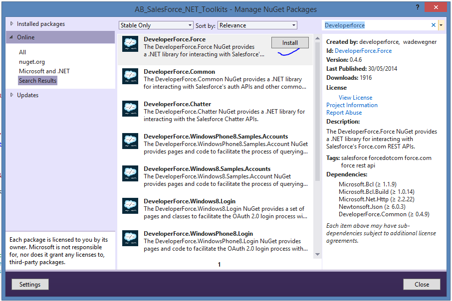The image size is (452, 301).
Task: Click the scroll down arrow of package list
Action: coord(317,254)
